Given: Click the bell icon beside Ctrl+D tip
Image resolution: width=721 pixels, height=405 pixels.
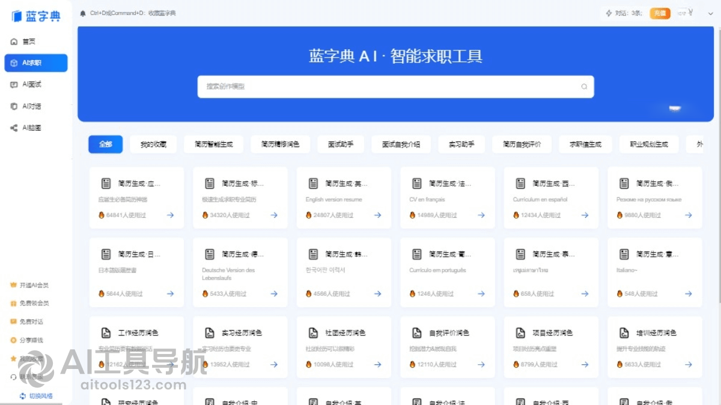Looking at the screenshot, I should [x=82, y=13].
